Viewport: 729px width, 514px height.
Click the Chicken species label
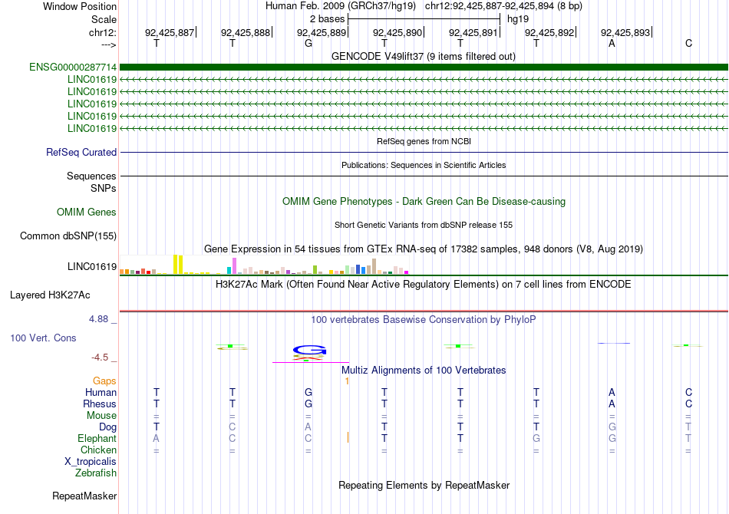point(98,450)
